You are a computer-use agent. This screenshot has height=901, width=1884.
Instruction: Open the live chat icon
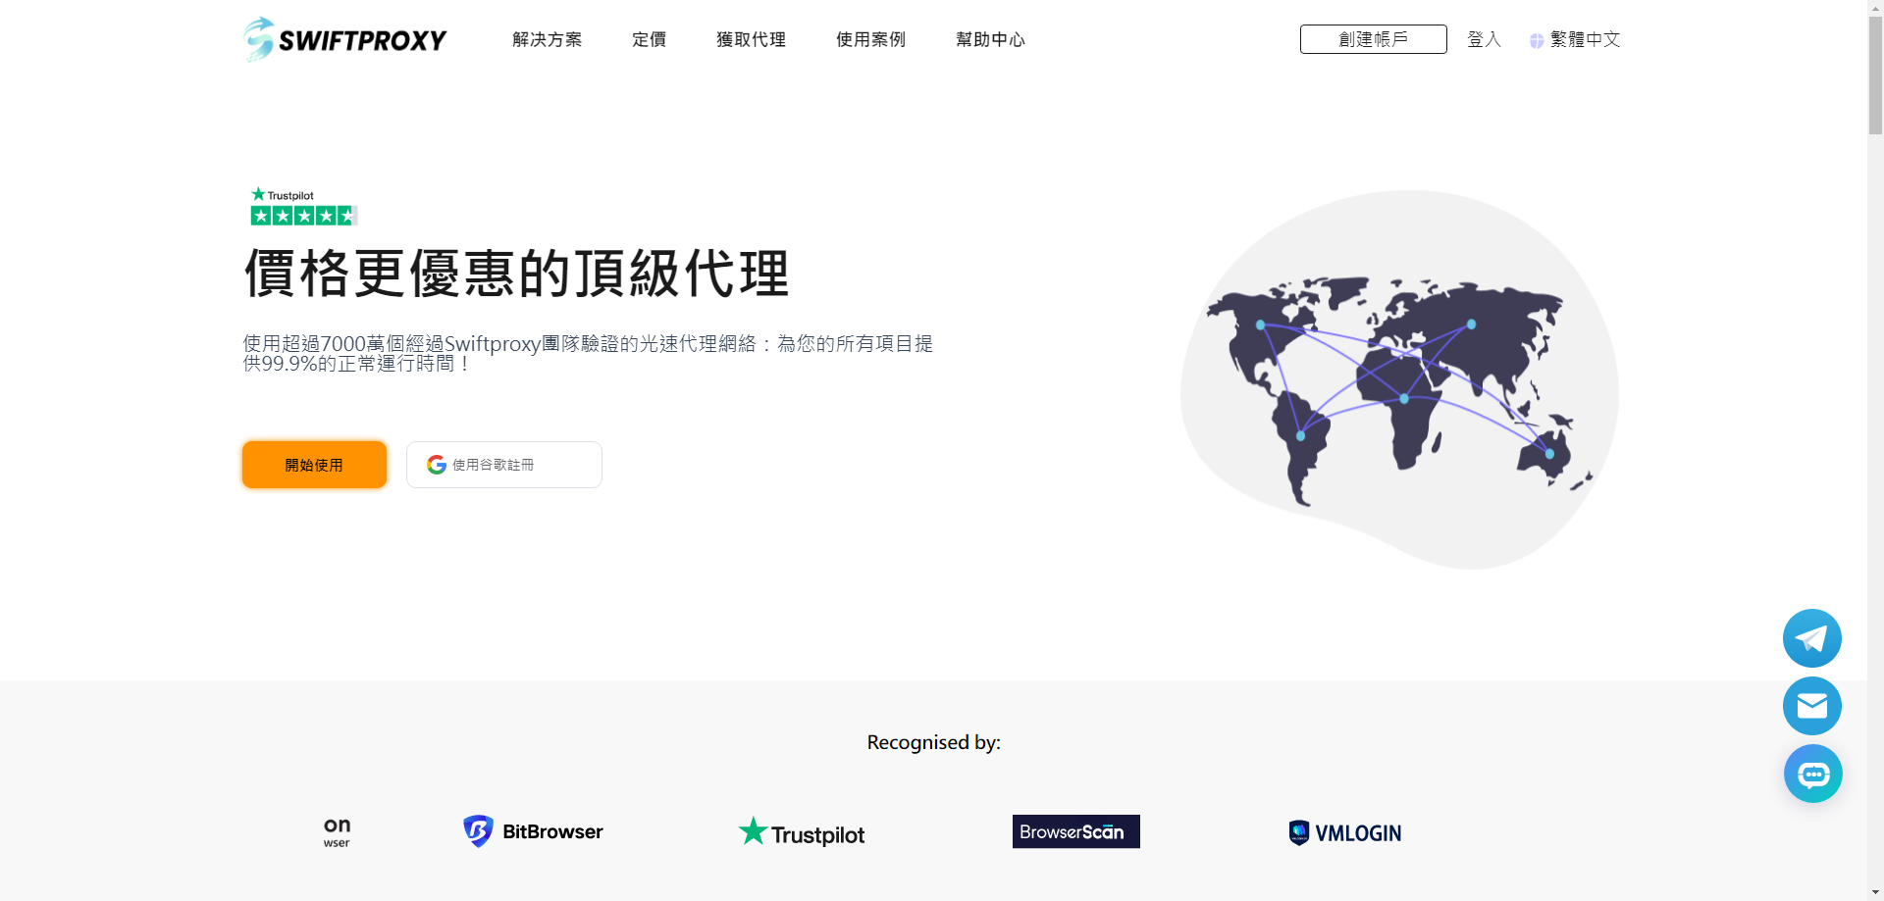point(1812,774)
